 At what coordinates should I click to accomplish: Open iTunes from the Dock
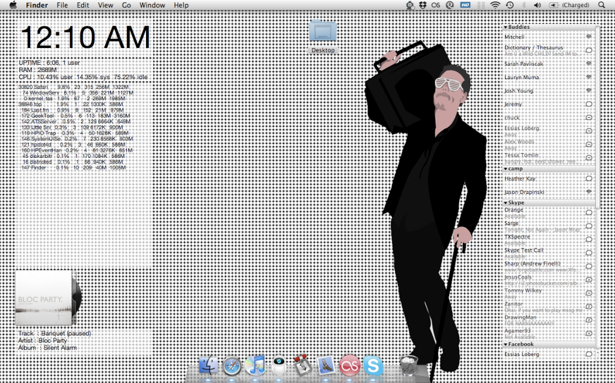255,366
